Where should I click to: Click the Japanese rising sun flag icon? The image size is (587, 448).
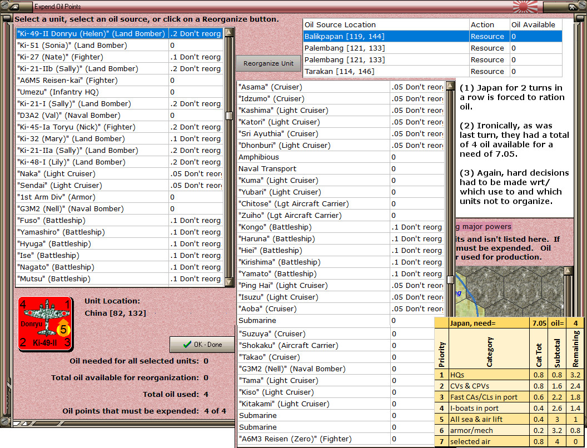[x=526, y=6]
